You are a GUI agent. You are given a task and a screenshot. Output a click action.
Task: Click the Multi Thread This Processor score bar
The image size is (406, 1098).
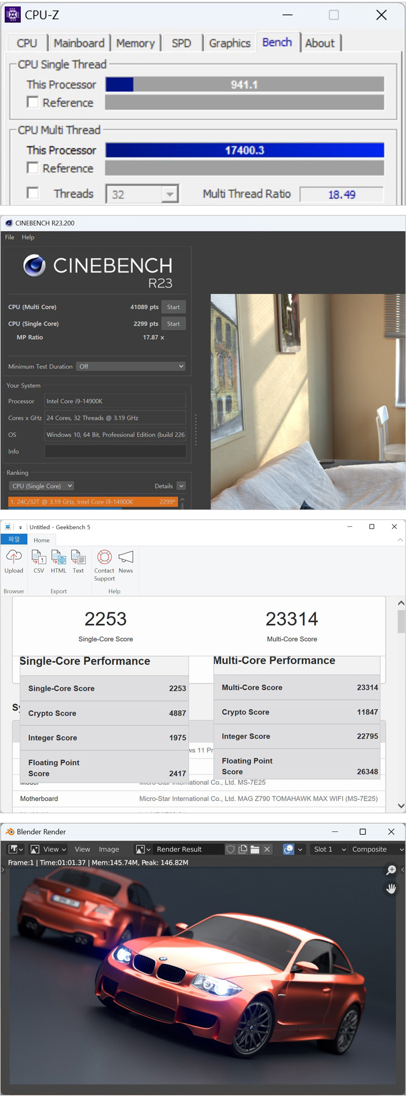click(x=245, y=150)
